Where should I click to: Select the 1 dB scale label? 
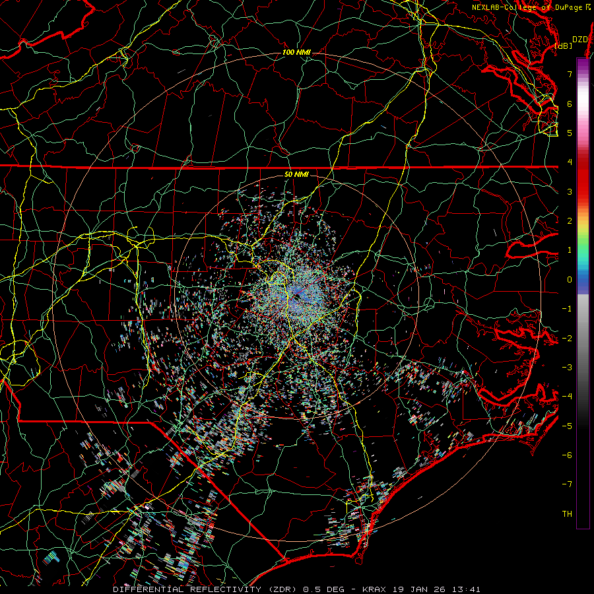pos(570,250)
